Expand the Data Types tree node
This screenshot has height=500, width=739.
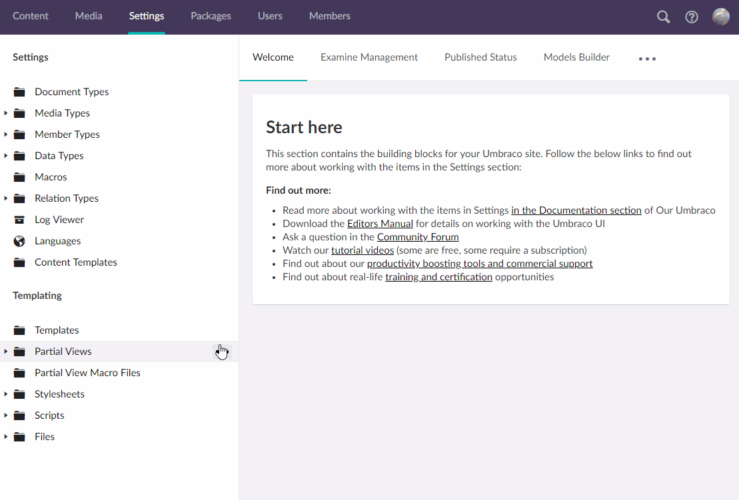pyautogui.click(x=5, y=156)
